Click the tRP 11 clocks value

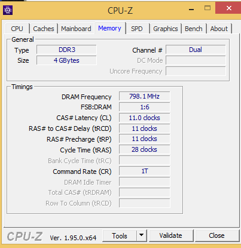[145, 139]
